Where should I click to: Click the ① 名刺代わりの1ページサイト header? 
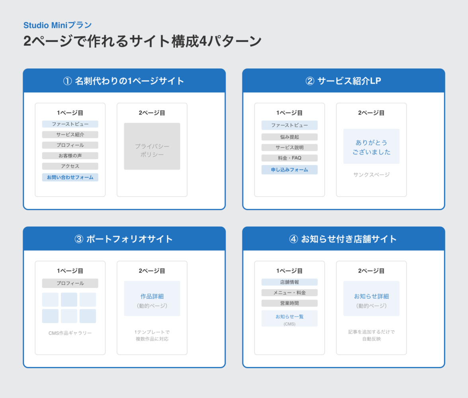click(124, 80)
